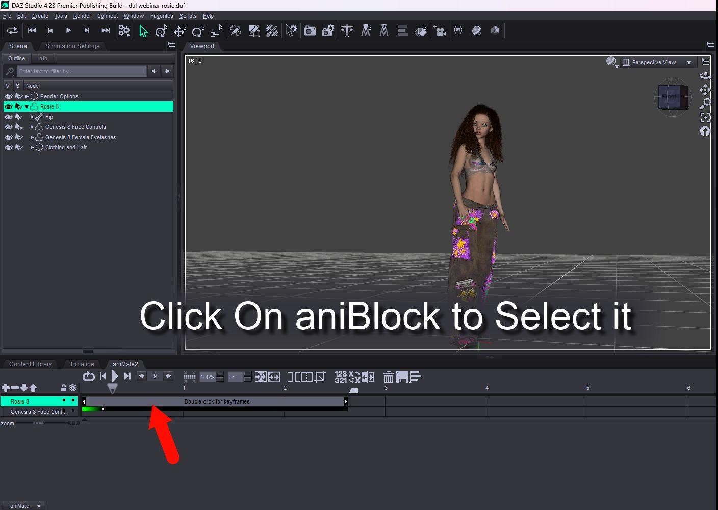Go to next frame with frame-counter arrow
This screenshot has height=510, width=718.
[168, 376]
